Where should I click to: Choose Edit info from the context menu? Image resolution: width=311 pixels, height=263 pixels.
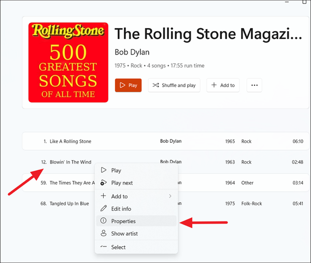[x=121, y=209]
